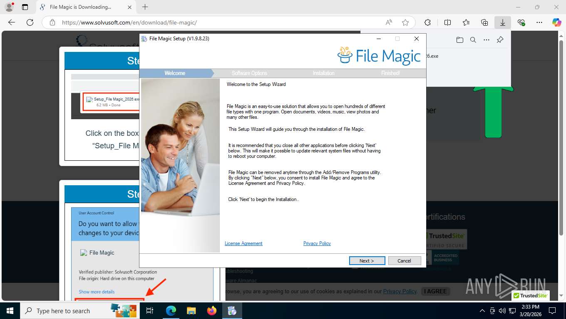The image size is (566, 319).
Task: Toggle the Downloads toolbar button
Action: click(x=503, y=22)
